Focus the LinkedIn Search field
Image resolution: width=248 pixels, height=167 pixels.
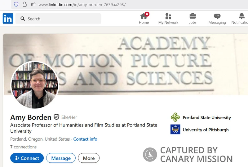tap(58, 19)
